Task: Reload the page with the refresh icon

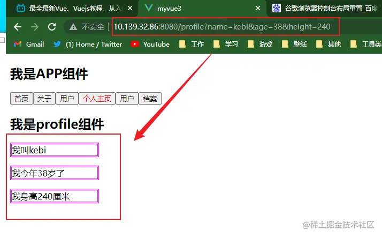Action: coord(52,27)
